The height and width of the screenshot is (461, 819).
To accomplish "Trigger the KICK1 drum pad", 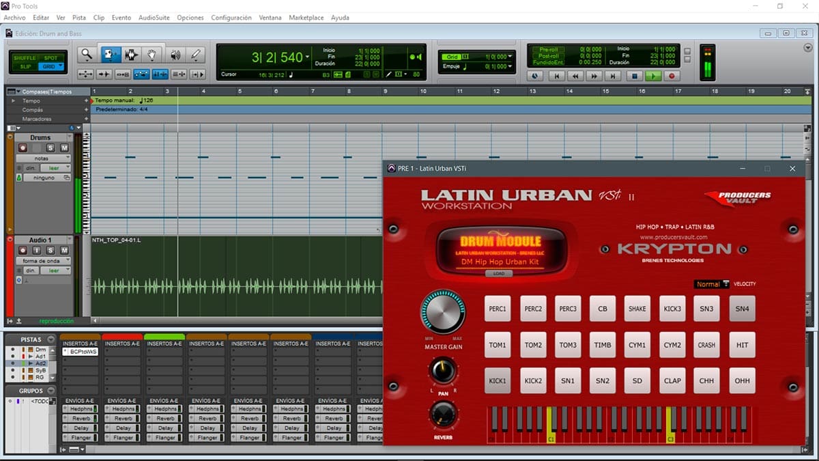I will point(498,380).
